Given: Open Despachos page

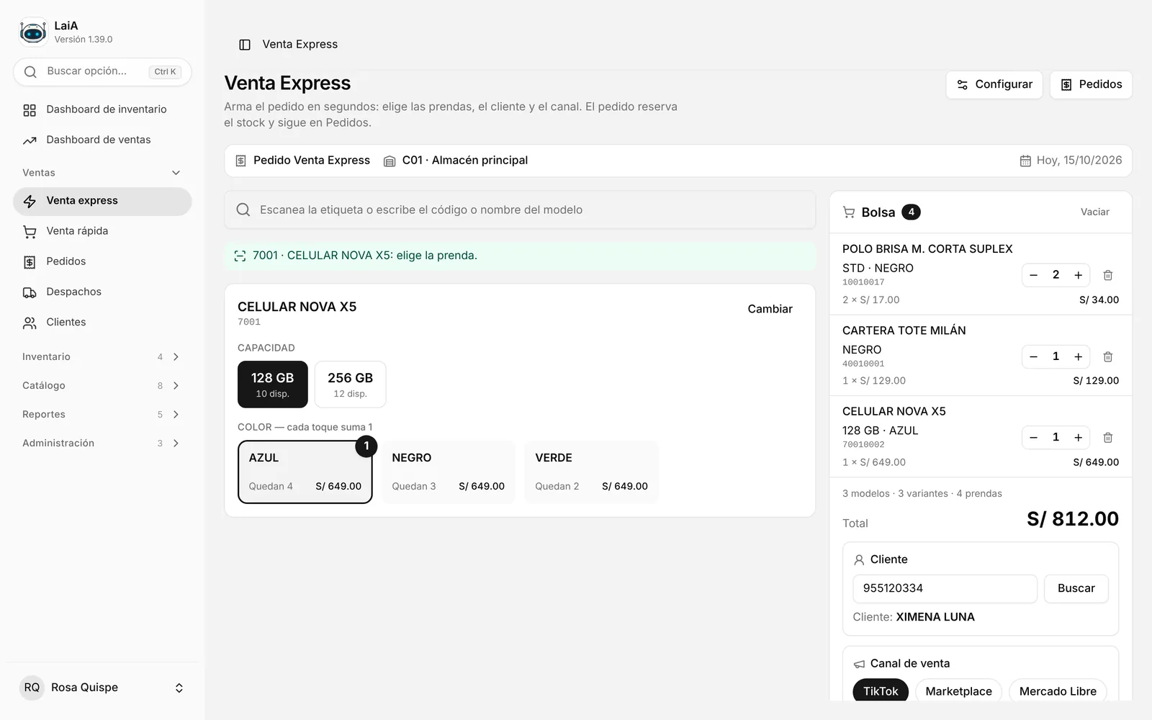Looking at the screenshot, I should pyautogui.click(x=102, y=292).
